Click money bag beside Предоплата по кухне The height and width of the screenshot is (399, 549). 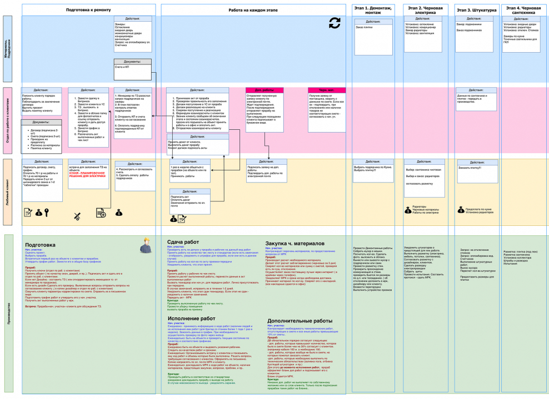pyautogui.click(x=460, y=209)
